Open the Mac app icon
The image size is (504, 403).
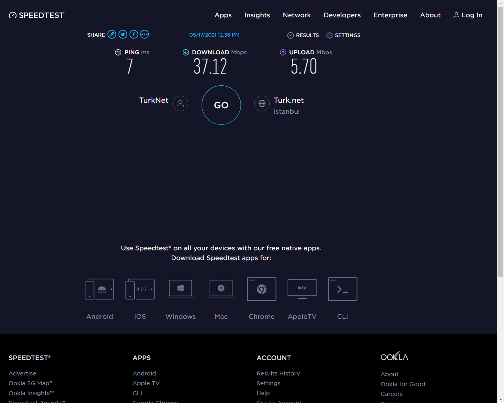point(221,289)
